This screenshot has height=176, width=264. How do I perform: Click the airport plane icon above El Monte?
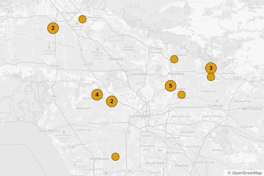(217, 101)
